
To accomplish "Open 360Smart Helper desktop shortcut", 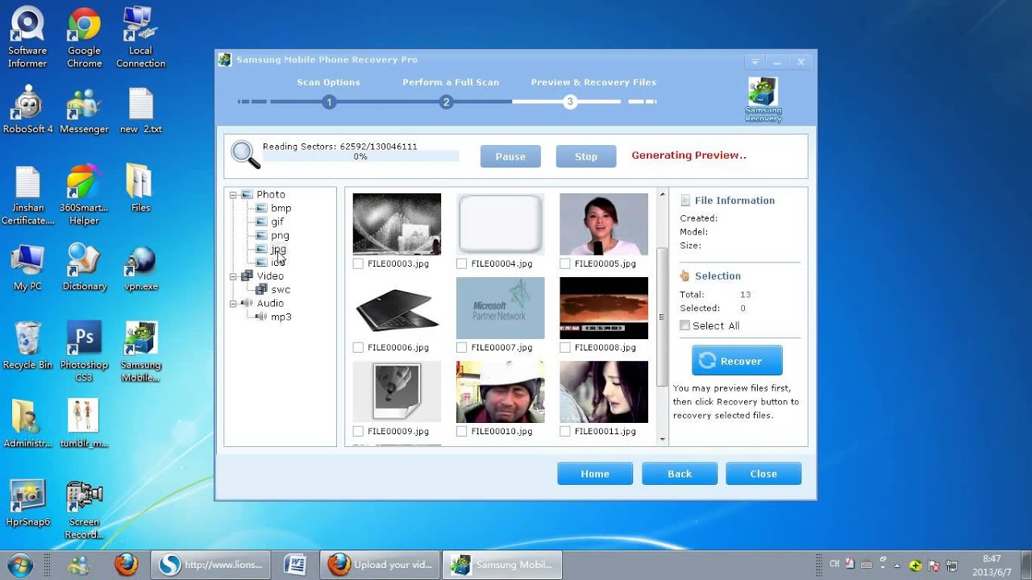I will pos(84,196).
